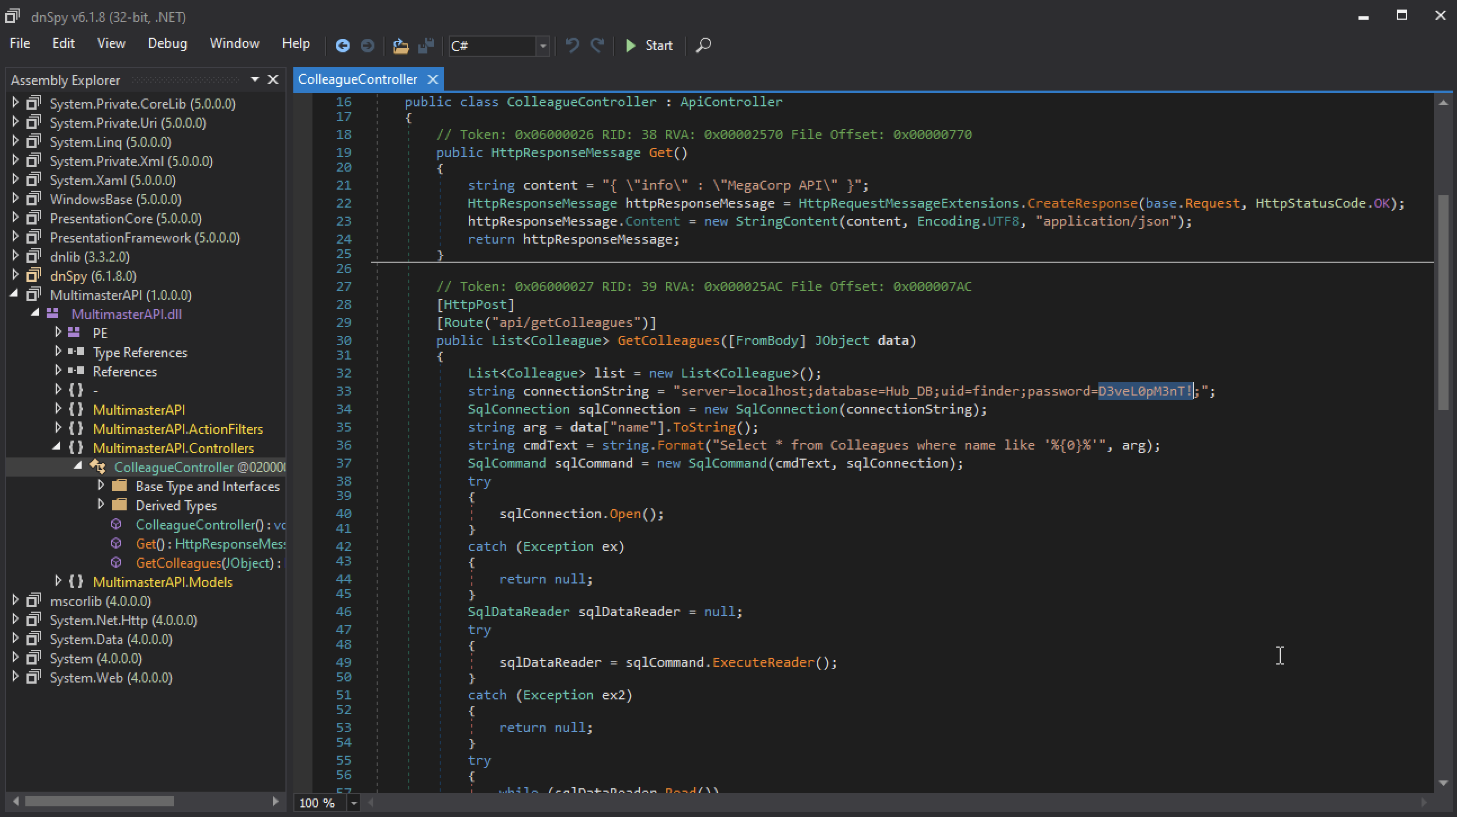The image size is (1457, 817).
Task: Expand the MultimasterAPI.Models namespace node
Action: click(x=57, y=581)
